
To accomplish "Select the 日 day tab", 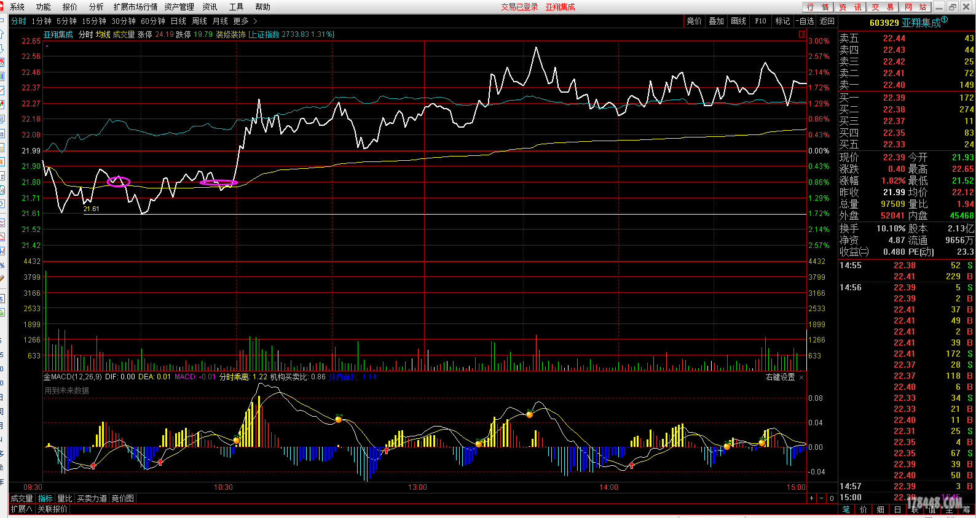I will 898,509.
